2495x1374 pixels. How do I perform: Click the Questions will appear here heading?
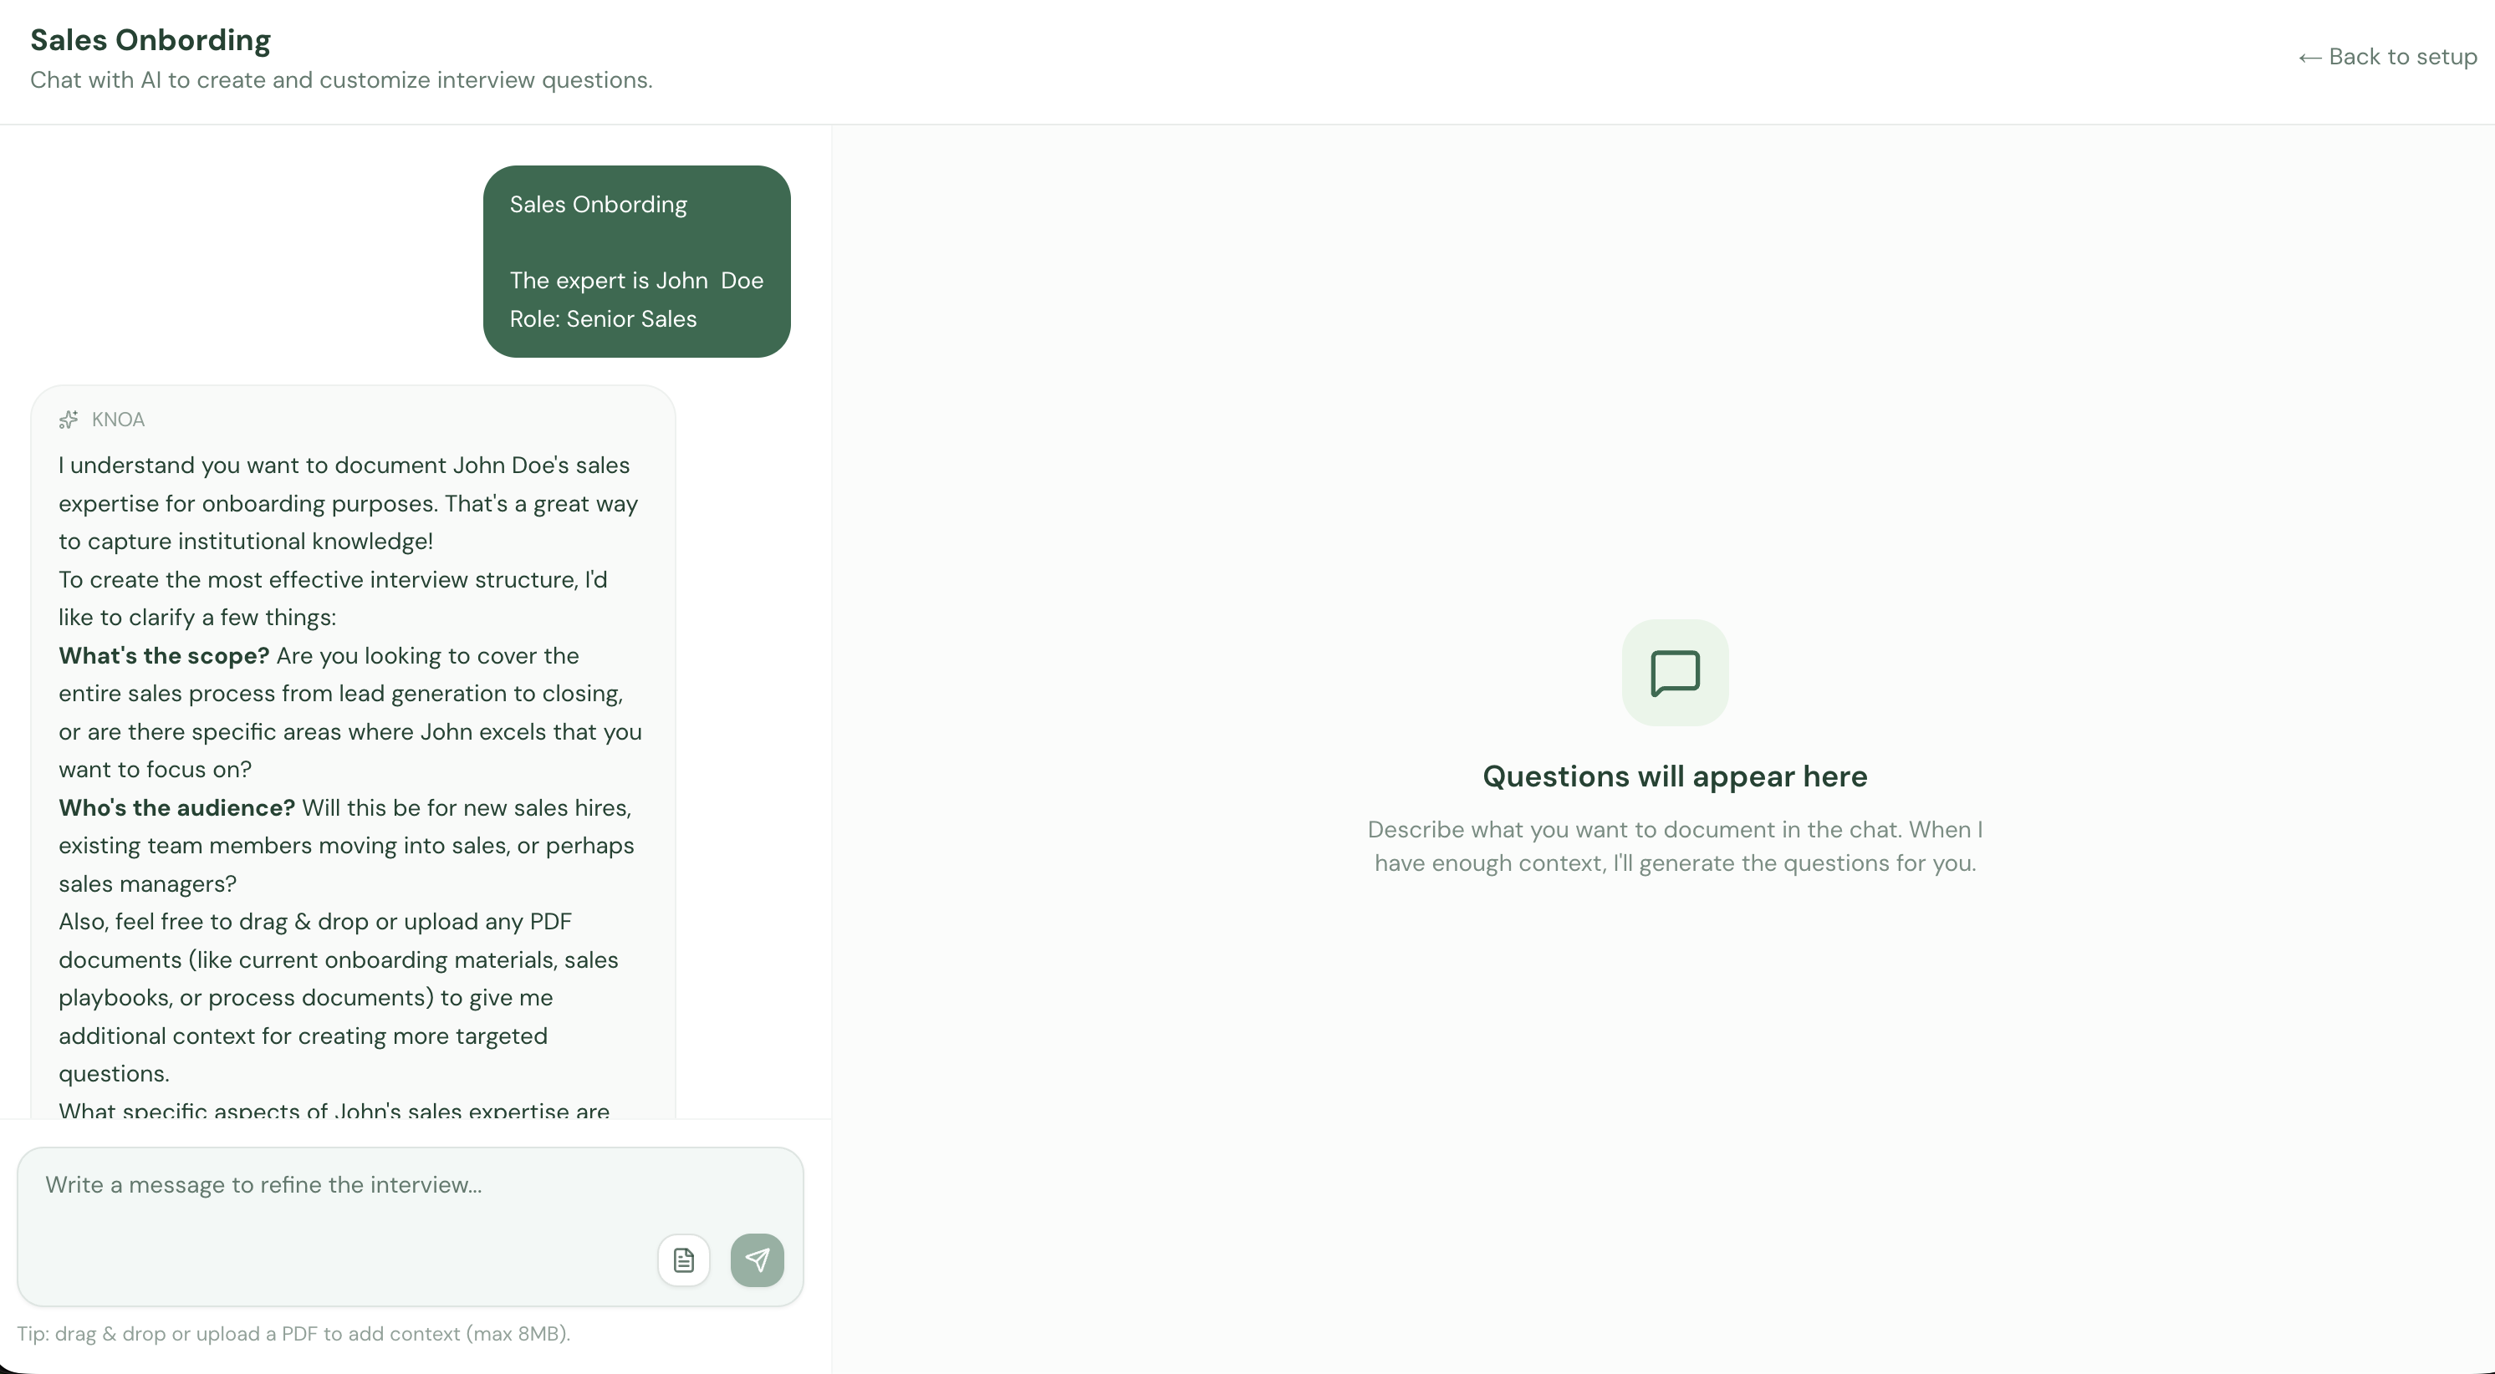[1674, 776]
